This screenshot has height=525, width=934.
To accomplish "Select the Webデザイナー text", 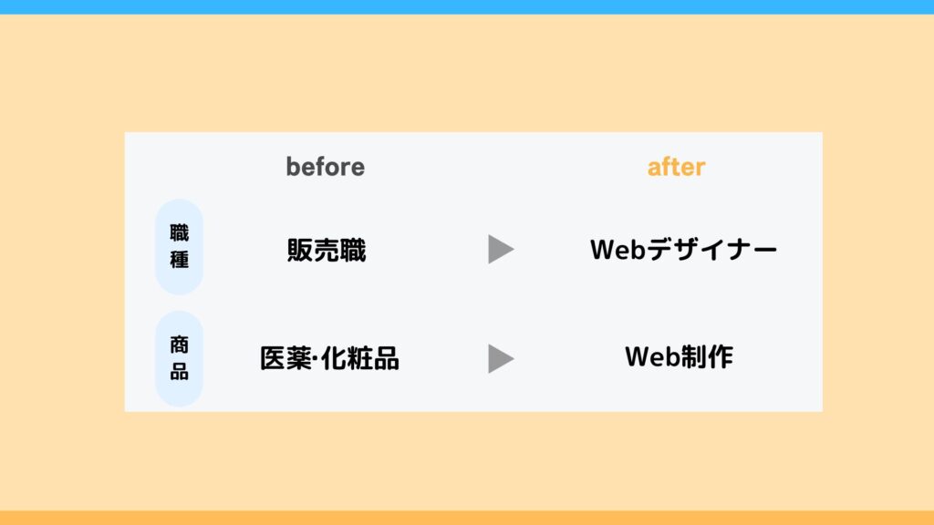I will [683, 249].
